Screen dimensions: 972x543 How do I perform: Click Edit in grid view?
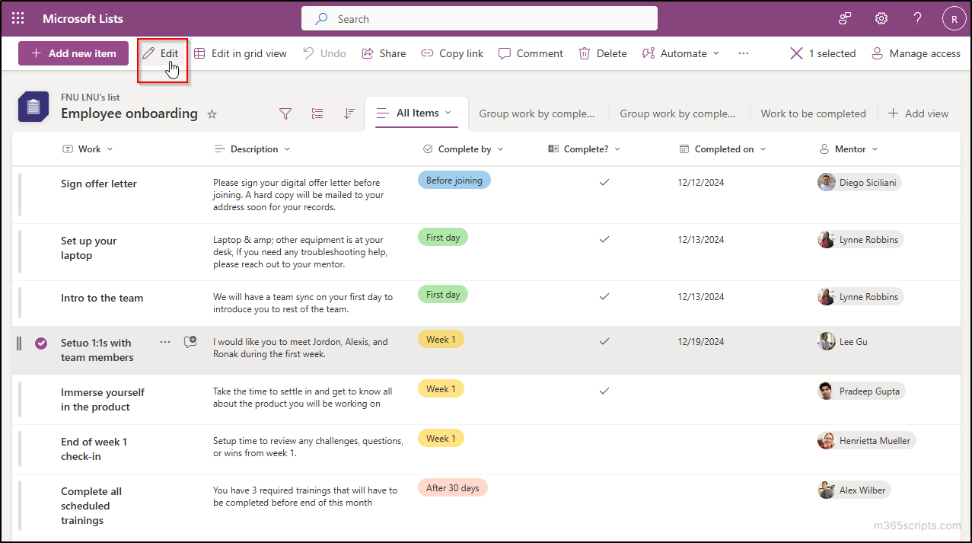tap(241, 53)
